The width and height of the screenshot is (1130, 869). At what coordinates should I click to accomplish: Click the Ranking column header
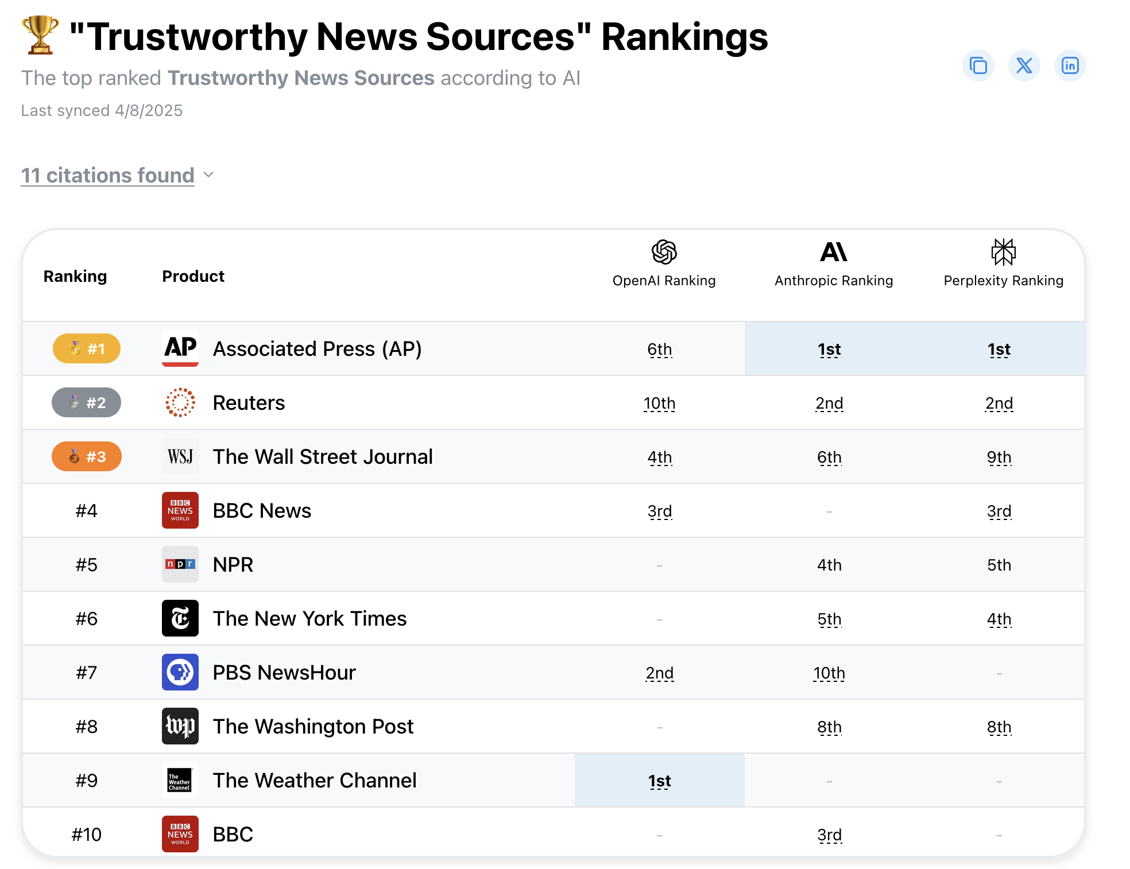click(75, 276)
